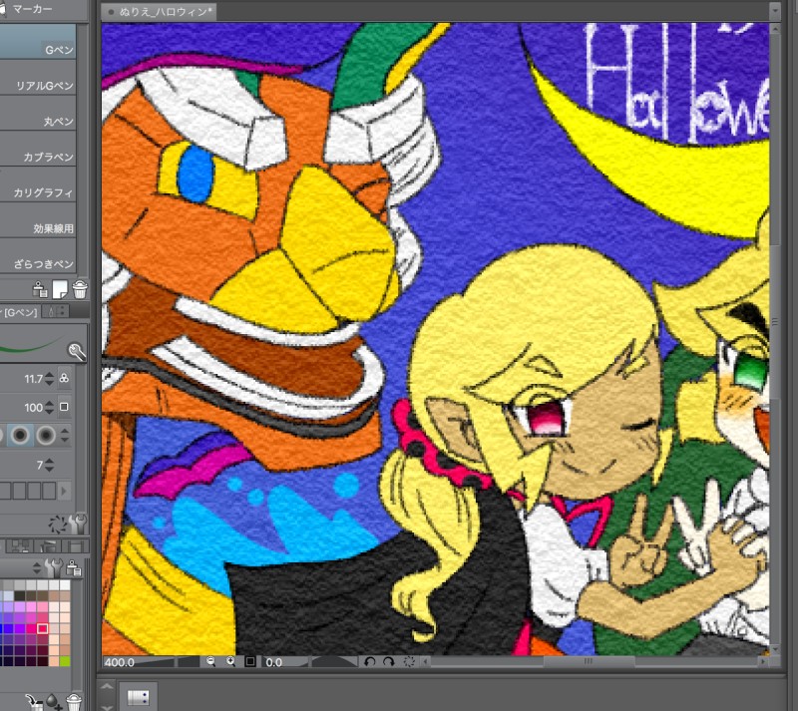The width and height of the screenshot is (798, 711).
Task: Click the vertical scrollbar down arrow
Action: coord(775,649)
